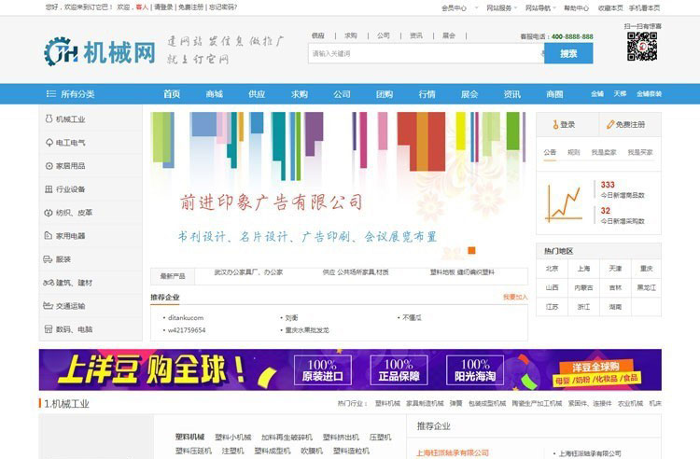700x459 pixels.
Task: Click the 忘记密码? link
Action: click(223, 7)
